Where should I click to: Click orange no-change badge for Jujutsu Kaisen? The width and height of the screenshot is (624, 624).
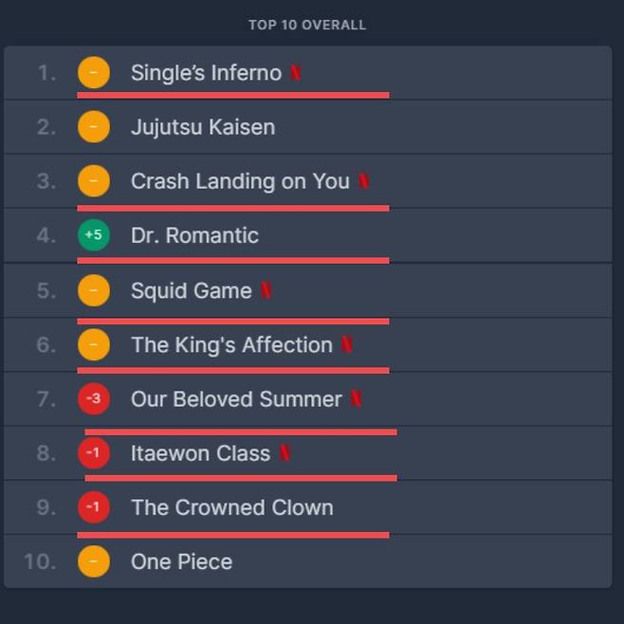coord(94,126)
